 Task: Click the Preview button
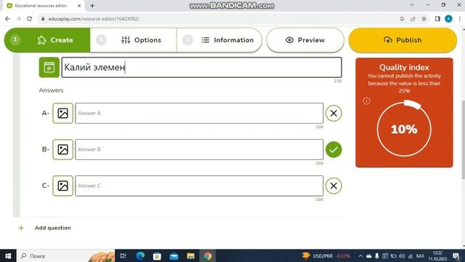pos(305,40)
